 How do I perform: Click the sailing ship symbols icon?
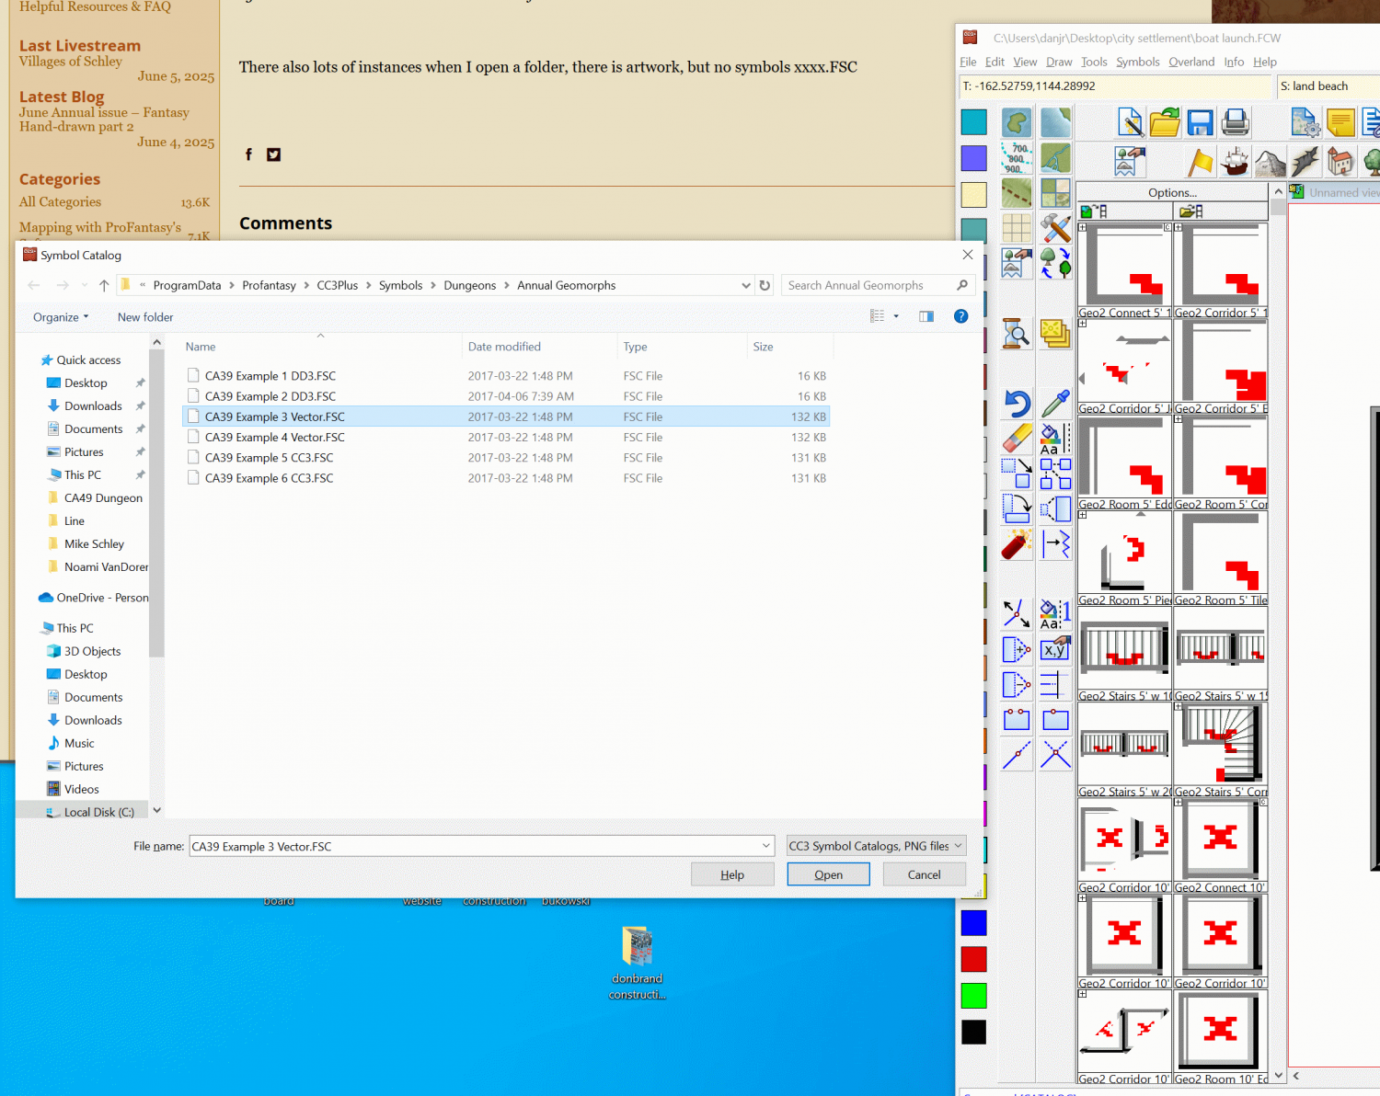click(x=1235, y=162)
